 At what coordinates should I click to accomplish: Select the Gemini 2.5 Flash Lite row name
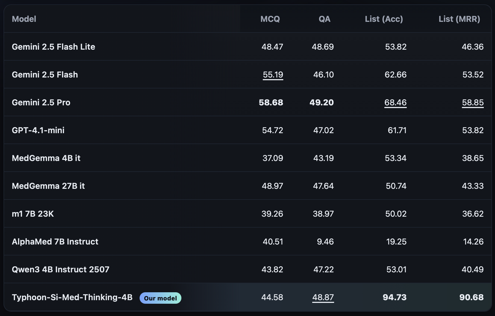point(54,47)
